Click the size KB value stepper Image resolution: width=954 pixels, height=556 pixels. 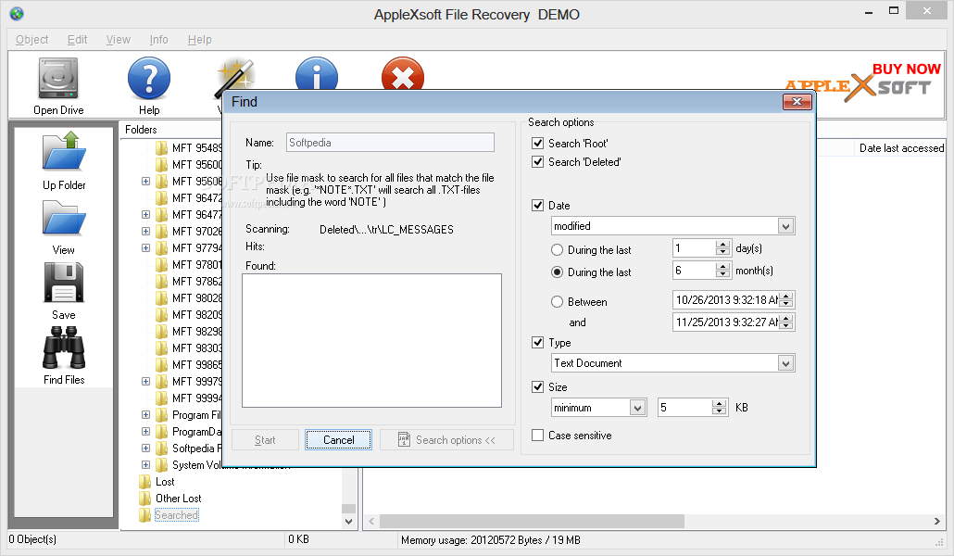(719, 408)
